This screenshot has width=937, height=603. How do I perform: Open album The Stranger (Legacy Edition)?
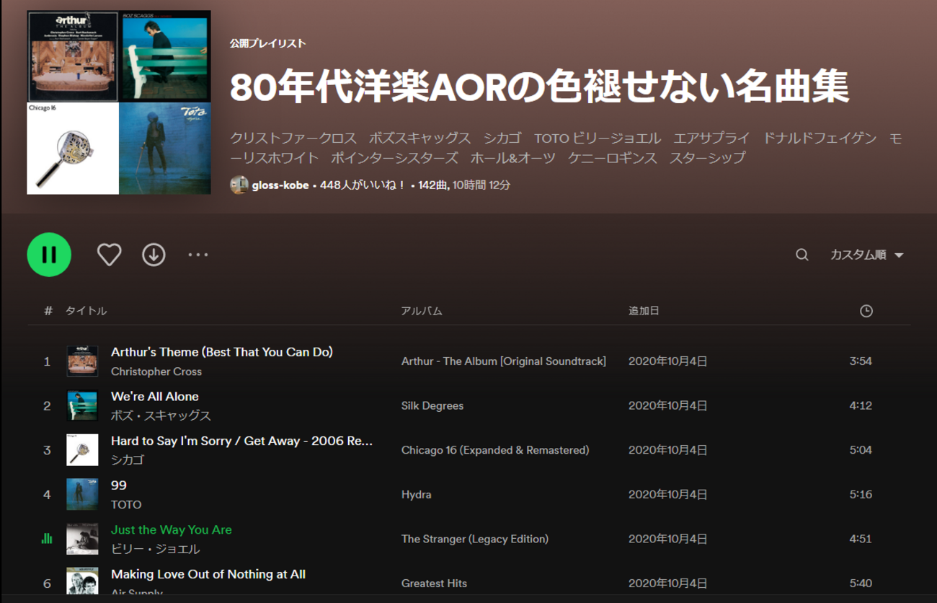(475, 539)
